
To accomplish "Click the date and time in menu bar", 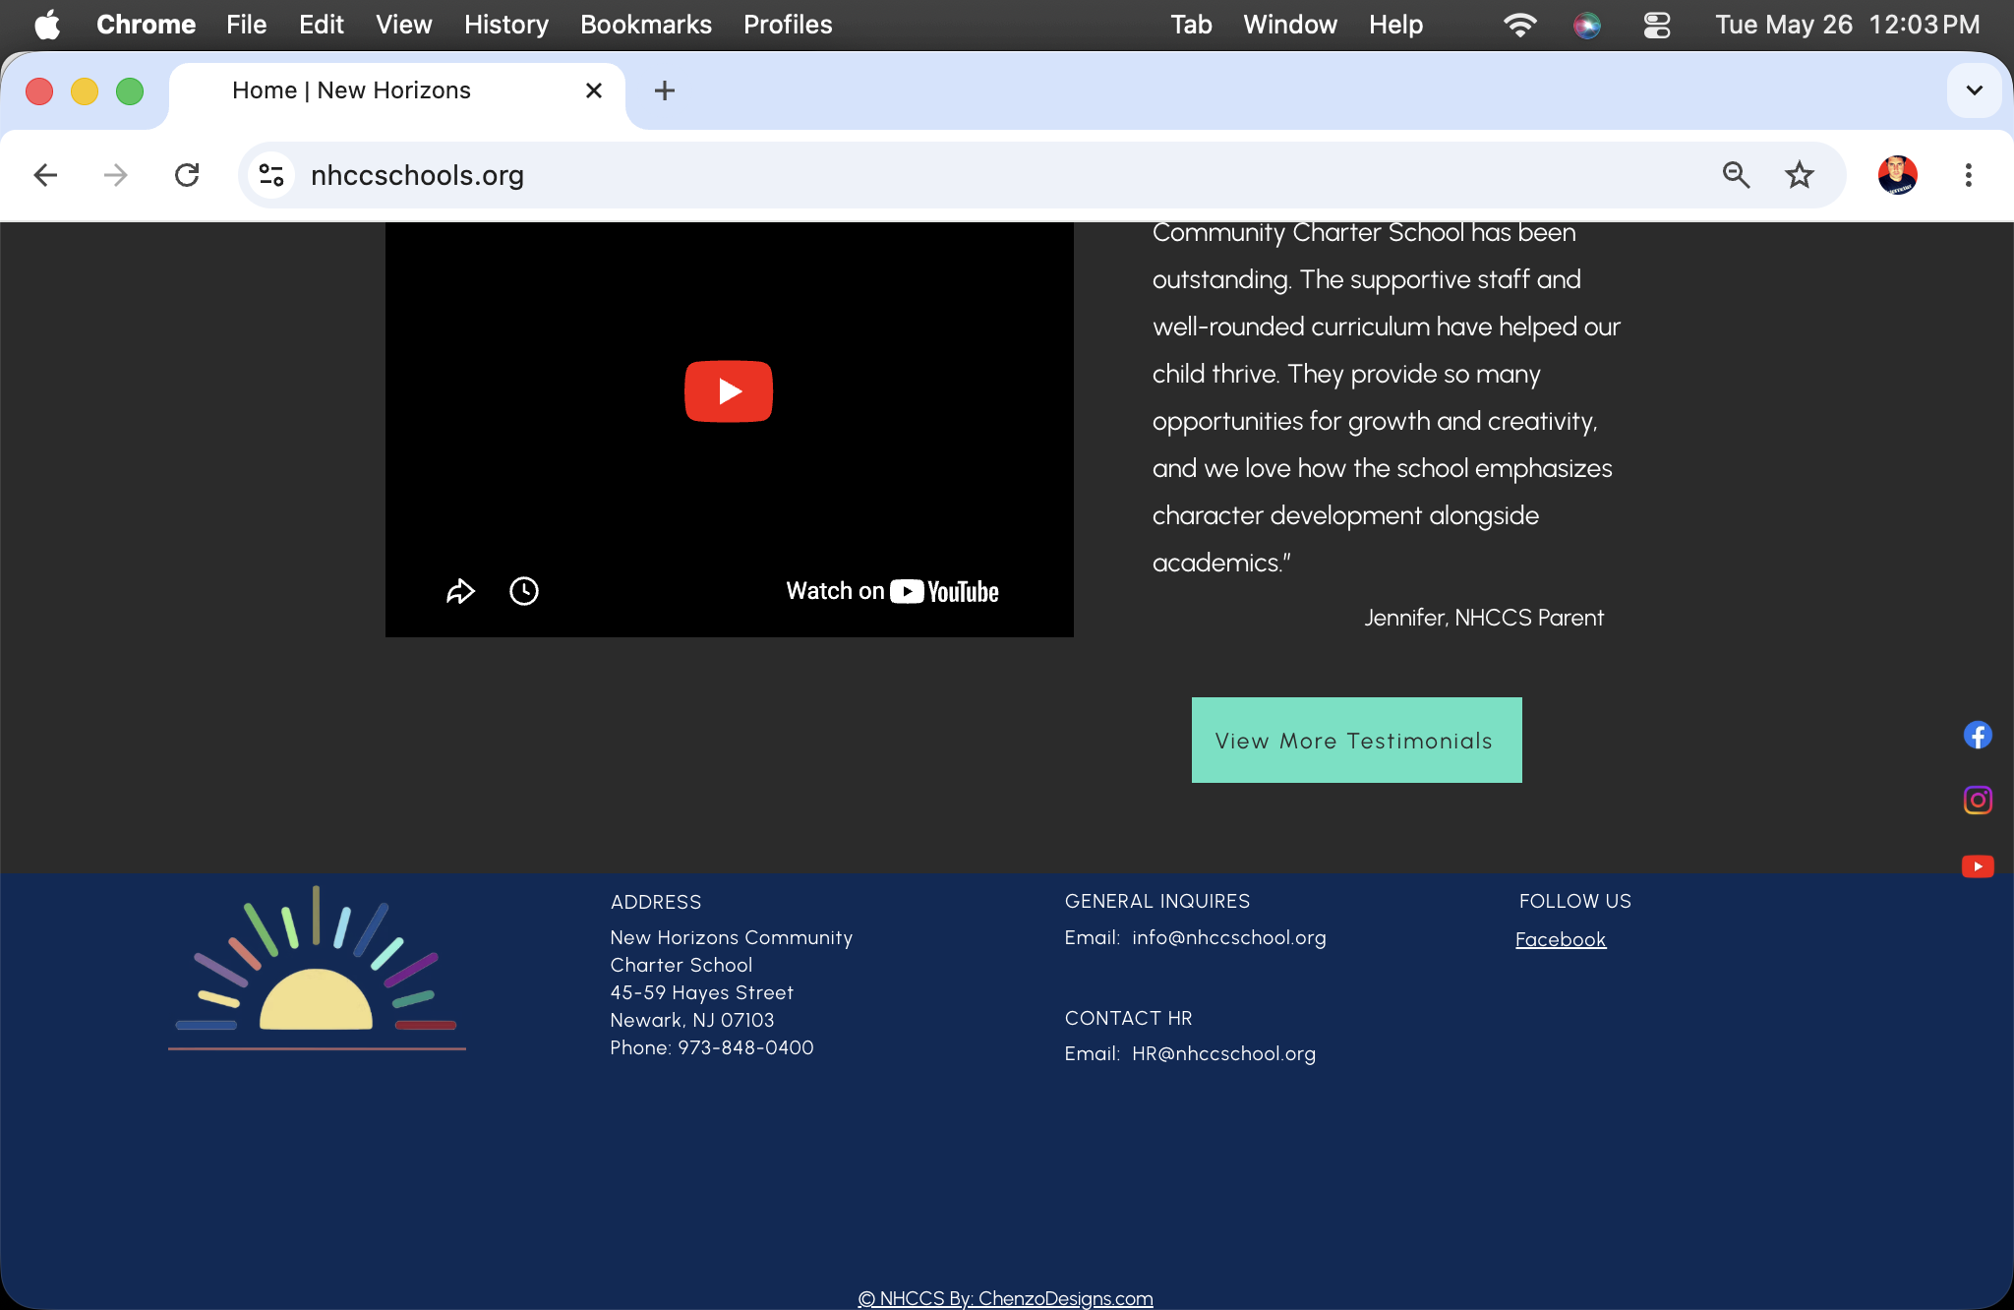I will (x=1848, y=25).
